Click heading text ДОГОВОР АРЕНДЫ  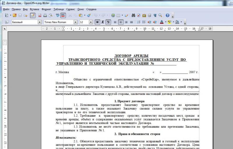[131, 56]
